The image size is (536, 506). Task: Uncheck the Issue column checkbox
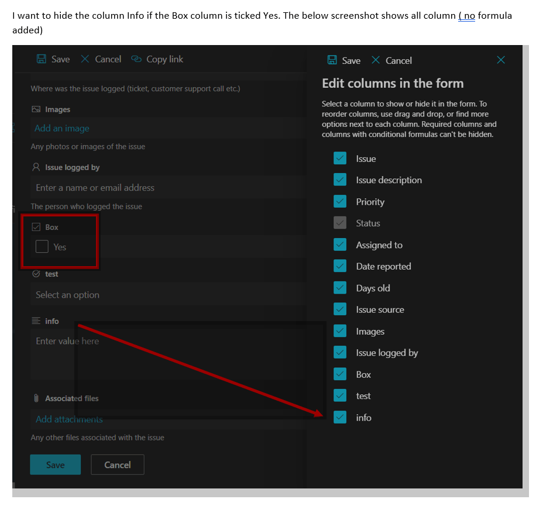[x=340, y=158]
